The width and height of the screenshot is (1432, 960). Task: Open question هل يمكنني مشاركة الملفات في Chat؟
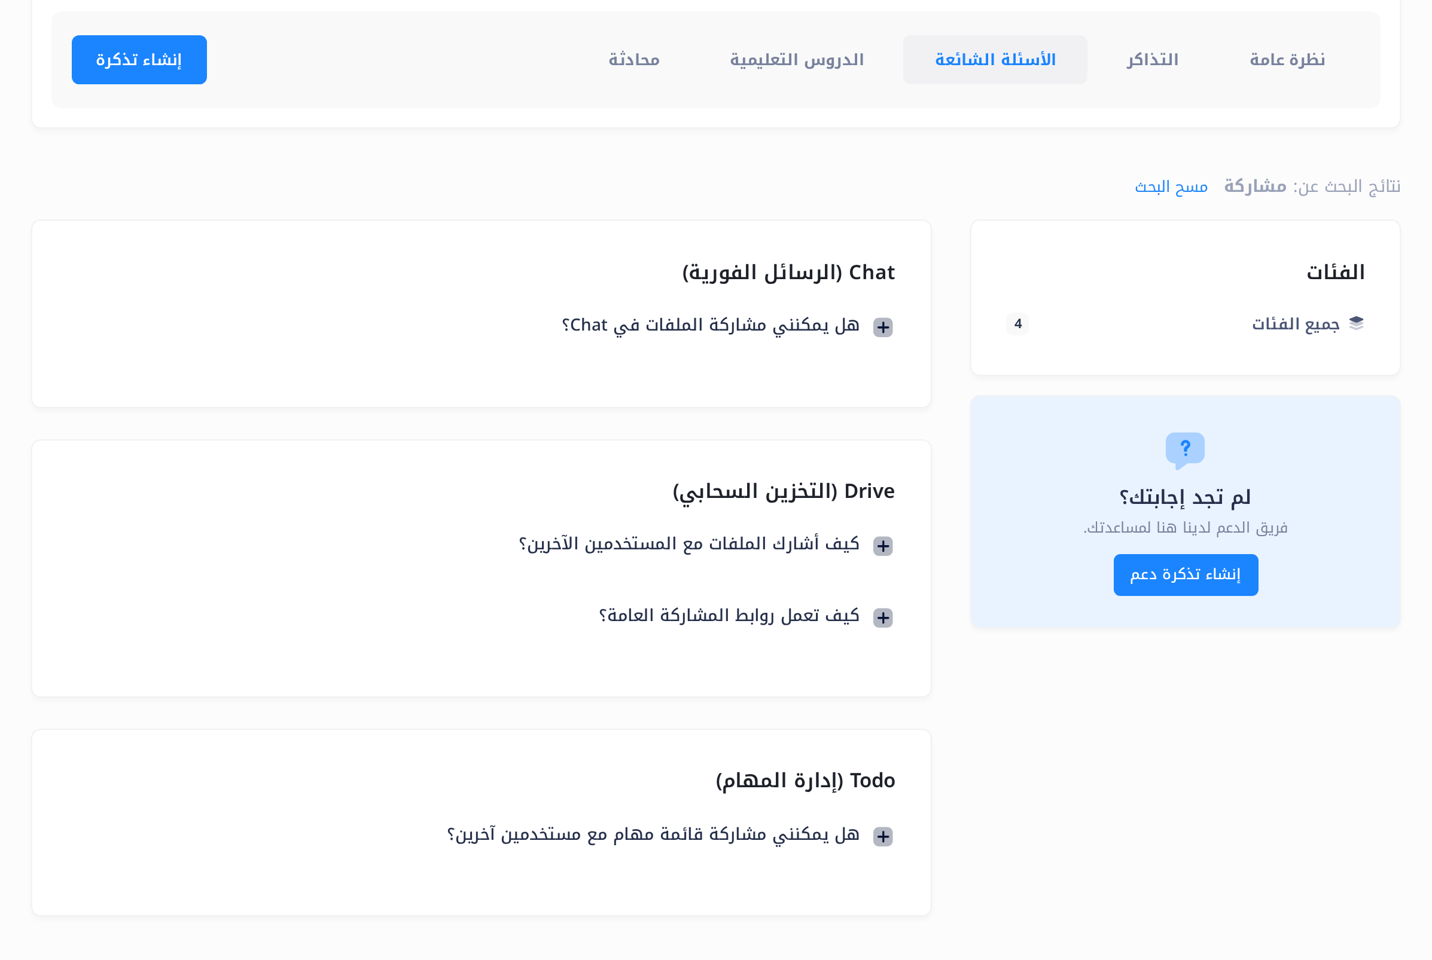point(711,325)
